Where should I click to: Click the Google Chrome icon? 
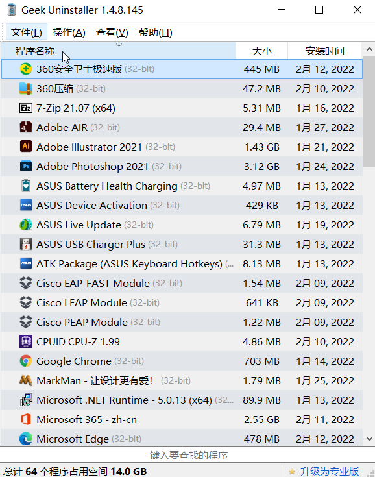point(26,361)
